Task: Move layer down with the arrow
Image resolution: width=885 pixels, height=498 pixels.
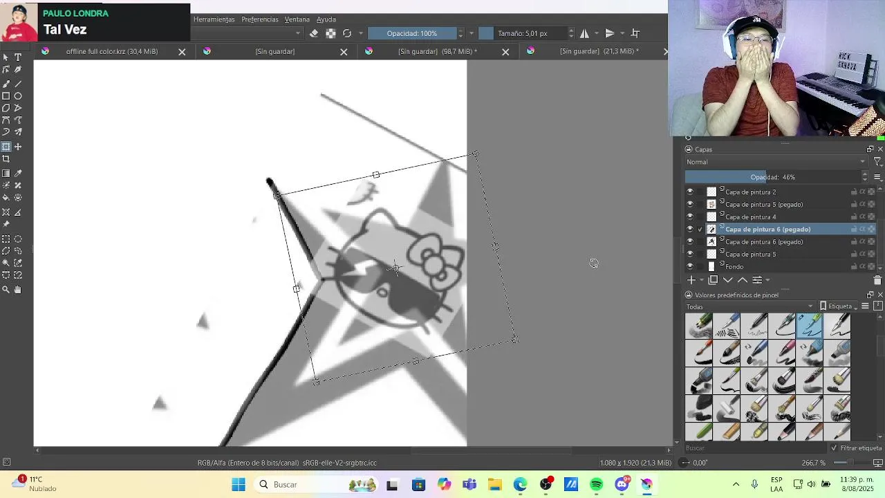Action: click(x=727, y=280)
